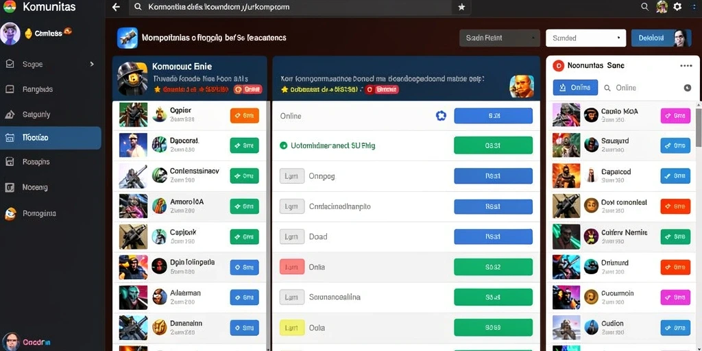
Task: Click the red circle icon beside Noonuntas Sone
Action: point(558,66)
